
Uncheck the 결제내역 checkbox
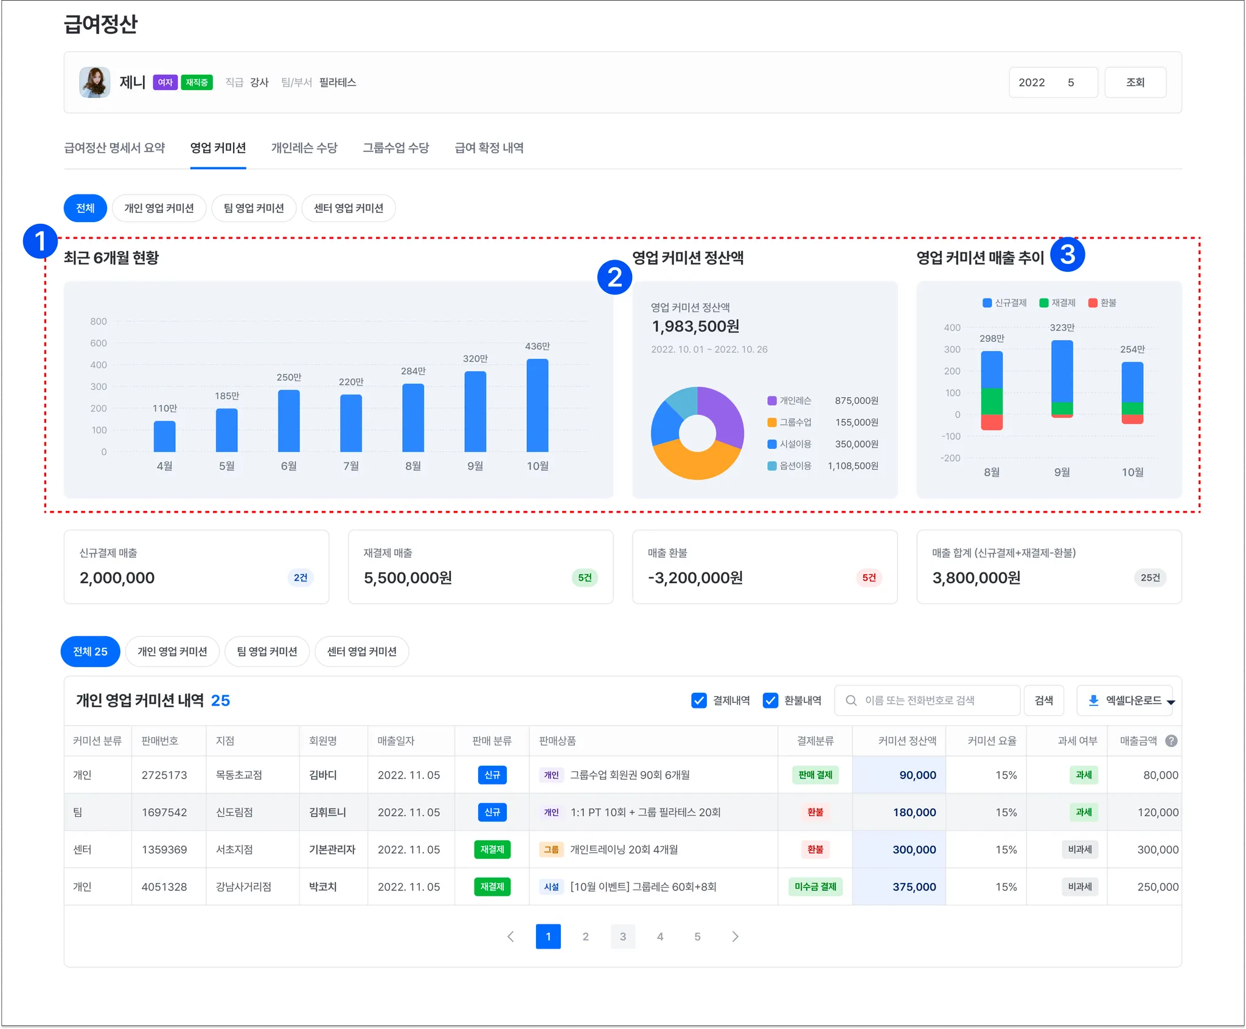(699, 701)
